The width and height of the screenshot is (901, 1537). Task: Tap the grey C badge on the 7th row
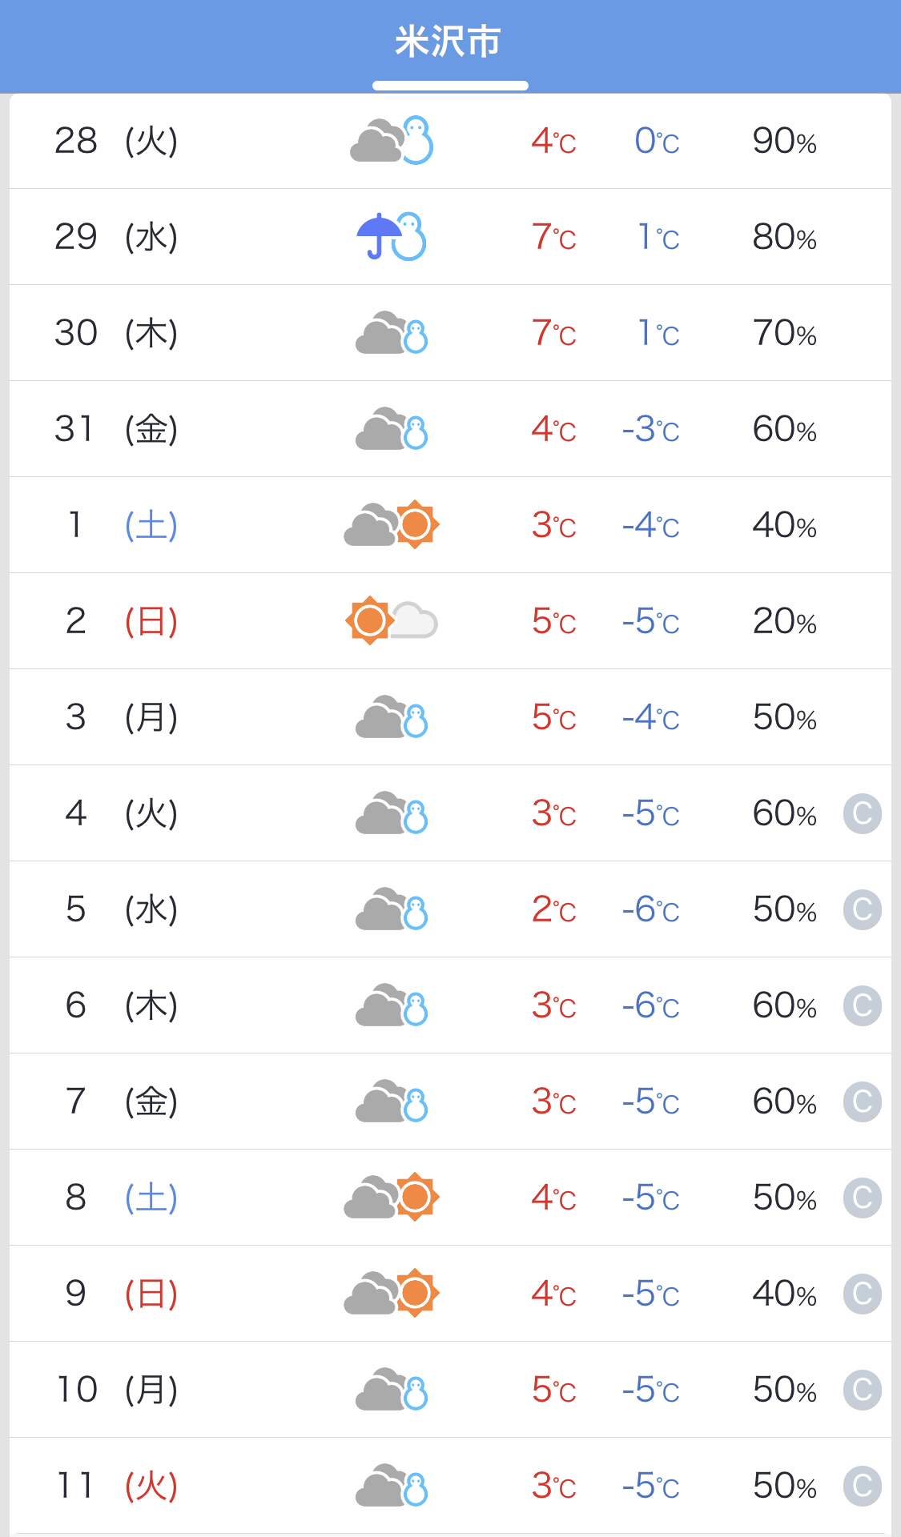[x=863, y=1102]
